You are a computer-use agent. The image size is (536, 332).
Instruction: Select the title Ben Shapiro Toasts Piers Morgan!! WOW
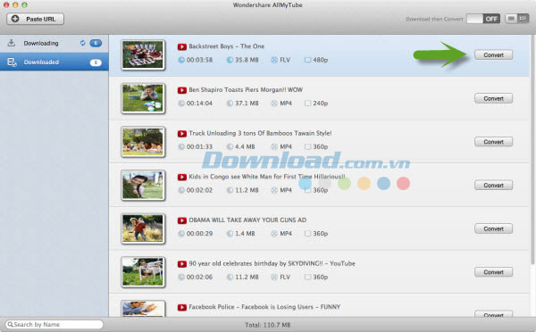tap(246, 89)
